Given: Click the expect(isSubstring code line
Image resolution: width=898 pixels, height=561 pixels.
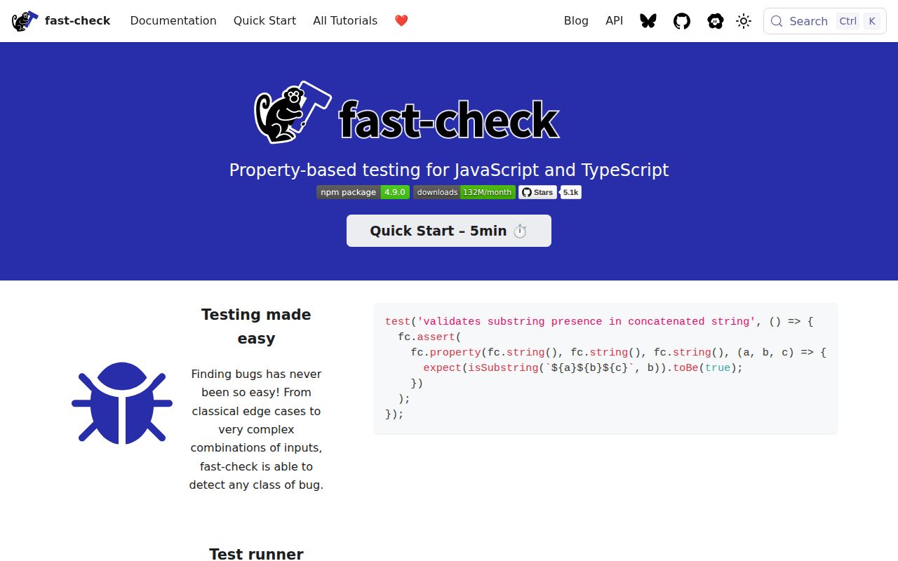Looking at the screenshot, I should 583,367.
